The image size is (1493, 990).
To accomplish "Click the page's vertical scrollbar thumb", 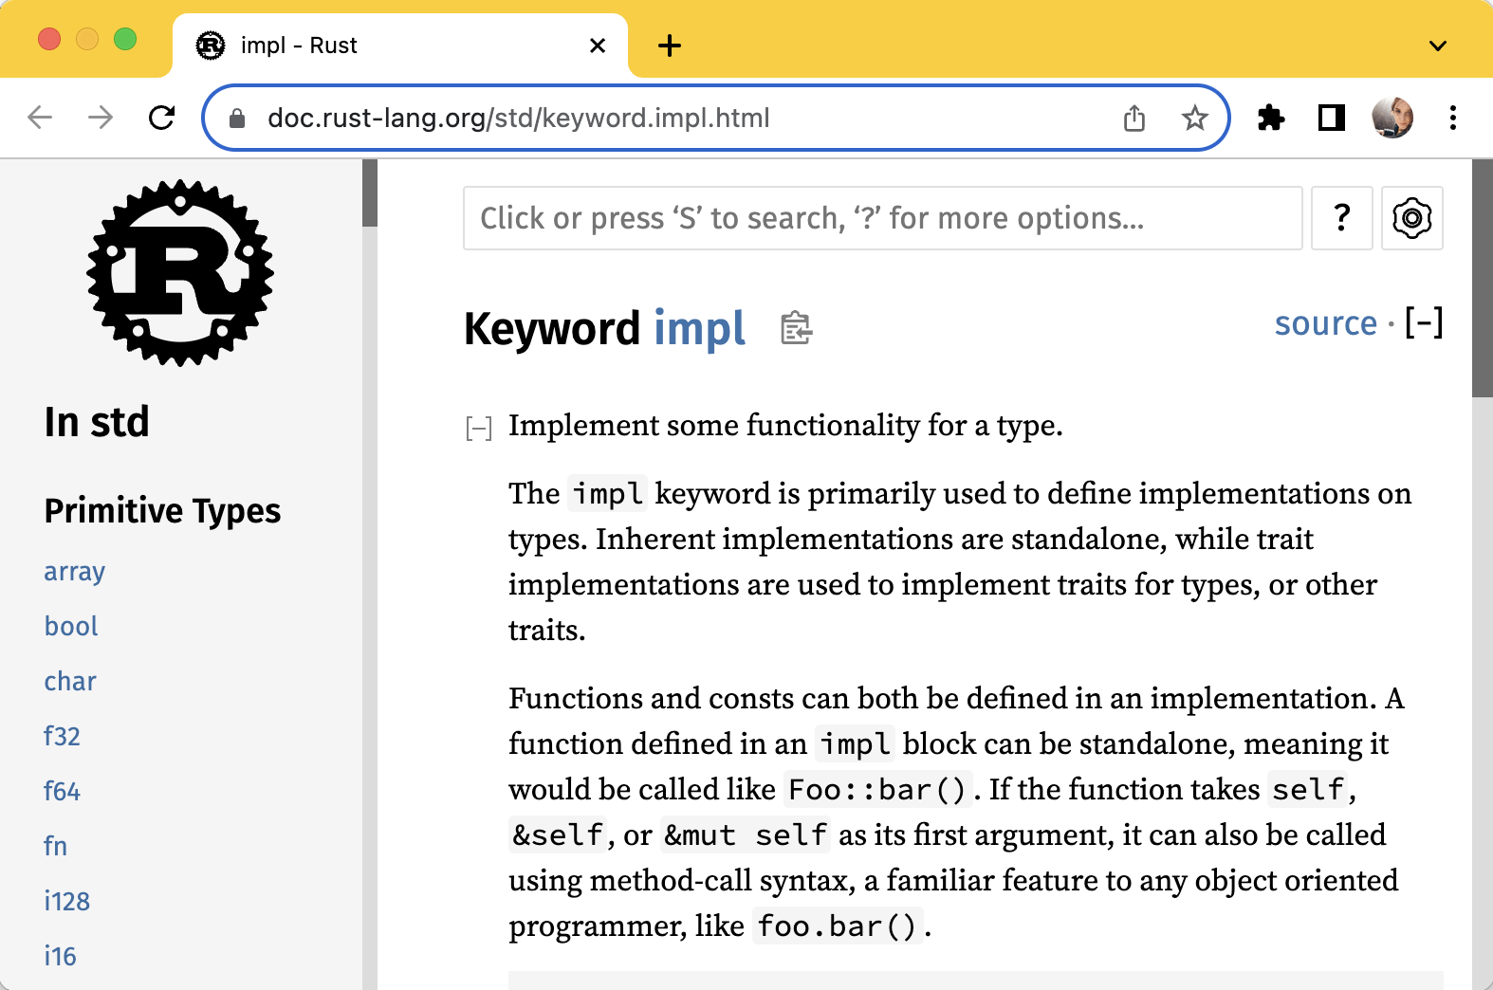I will (x=1482, y=279).
